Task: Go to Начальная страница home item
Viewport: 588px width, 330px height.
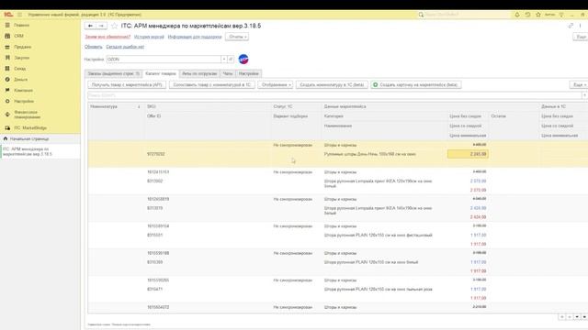Action: click(x=29, y=138)
